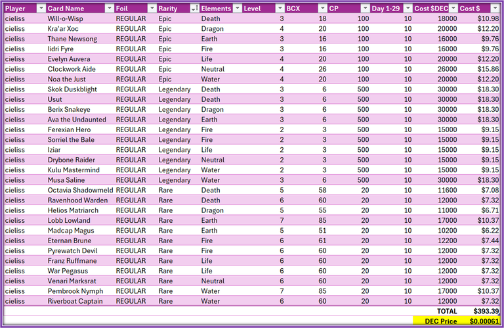
Task: Select the BCX value 58 cell
Action: pyautogui.click(x=306, y=190)
